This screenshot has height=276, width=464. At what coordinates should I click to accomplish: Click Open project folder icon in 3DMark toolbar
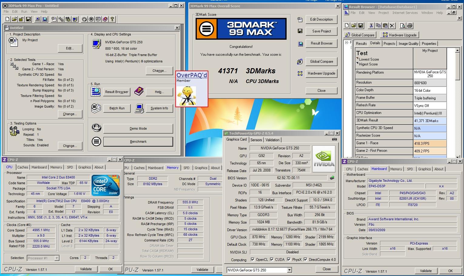[14, 19]
